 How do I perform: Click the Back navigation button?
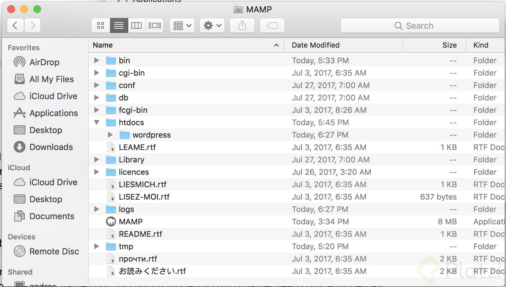point(15,25)
